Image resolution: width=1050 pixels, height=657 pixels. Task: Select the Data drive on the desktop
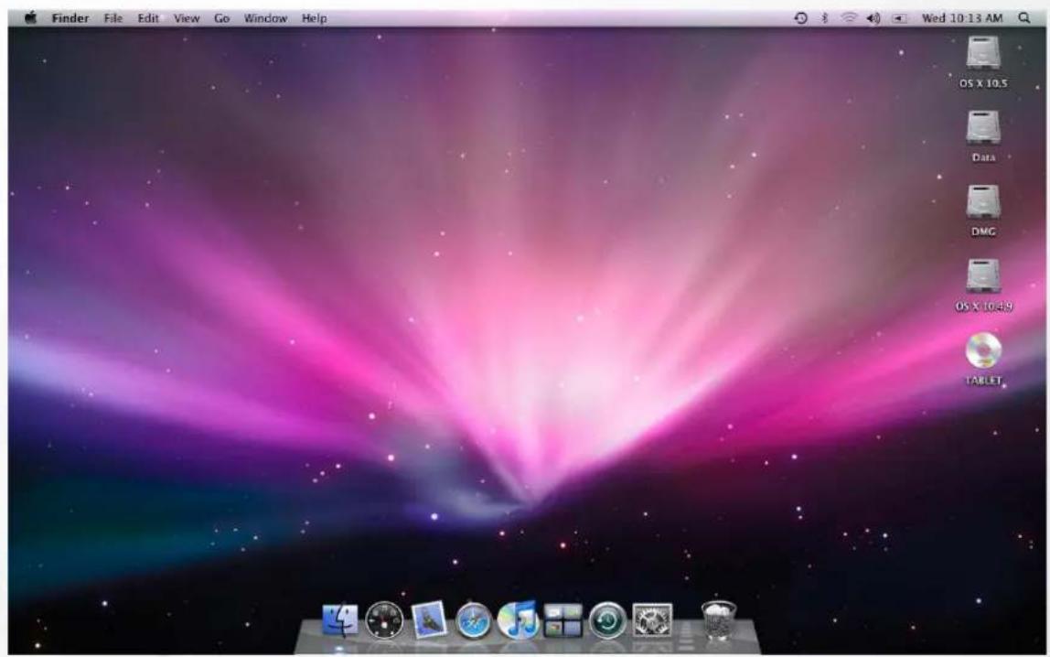point(983,127)
